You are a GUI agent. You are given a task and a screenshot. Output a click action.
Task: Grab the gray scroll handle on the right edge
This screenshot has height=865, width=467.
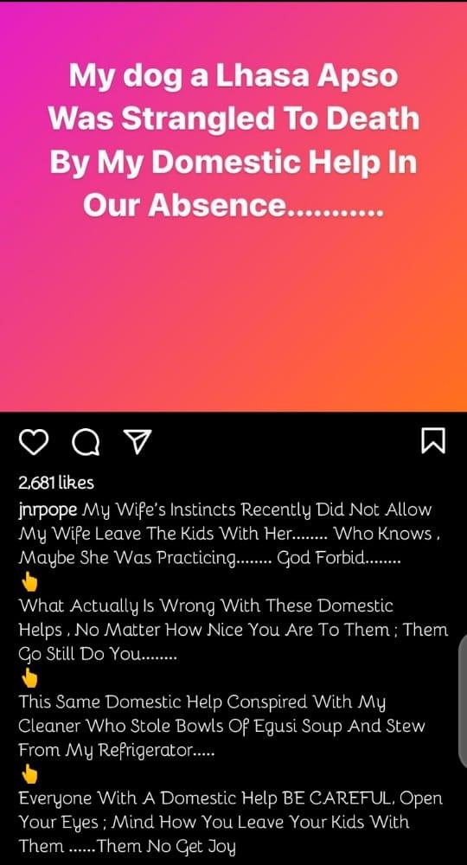tap(462, 701)
